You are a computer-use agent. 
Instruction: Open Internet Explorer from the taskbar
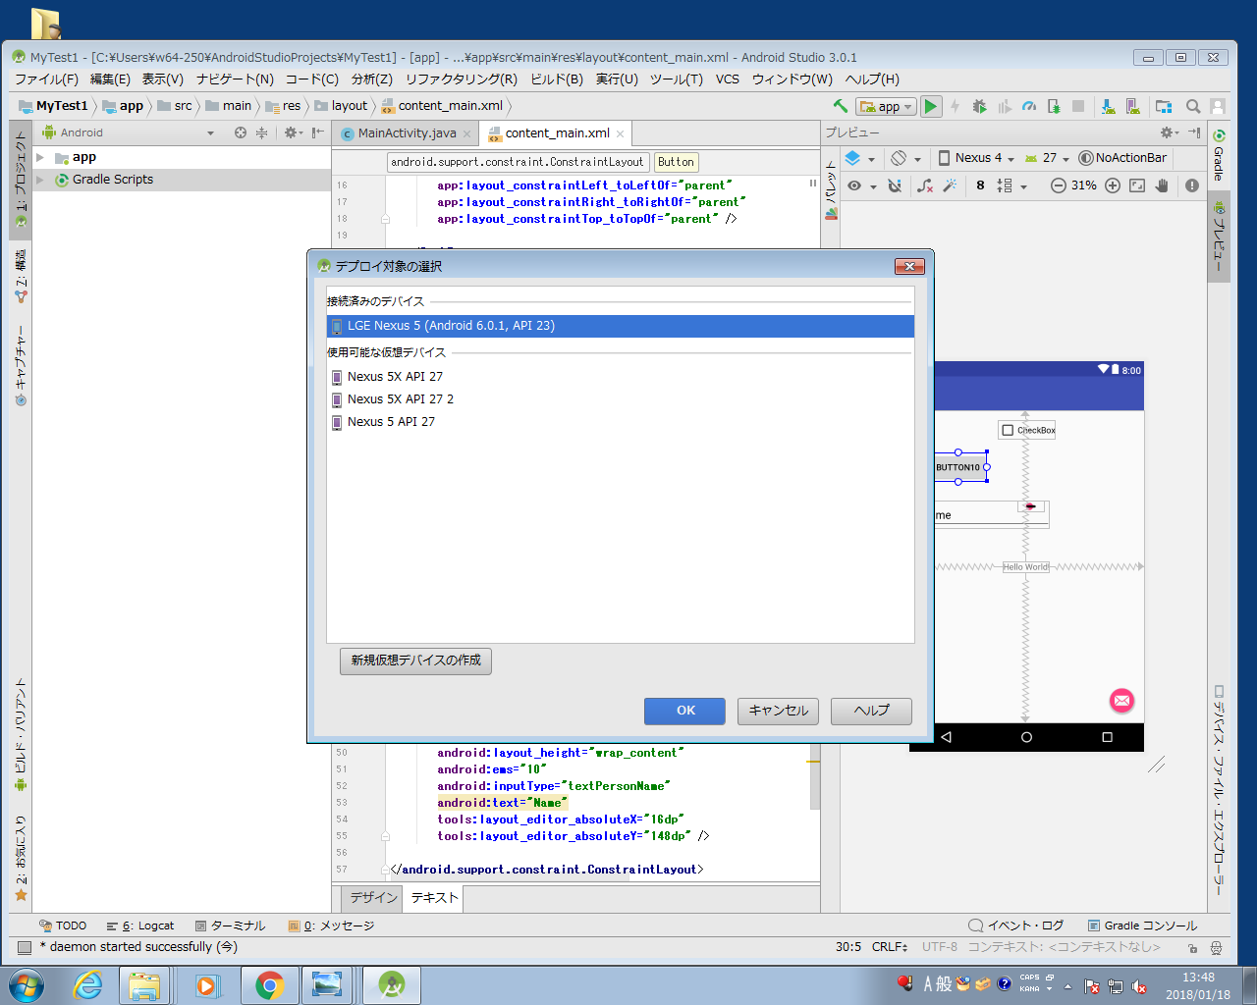[x=87, y=984]
